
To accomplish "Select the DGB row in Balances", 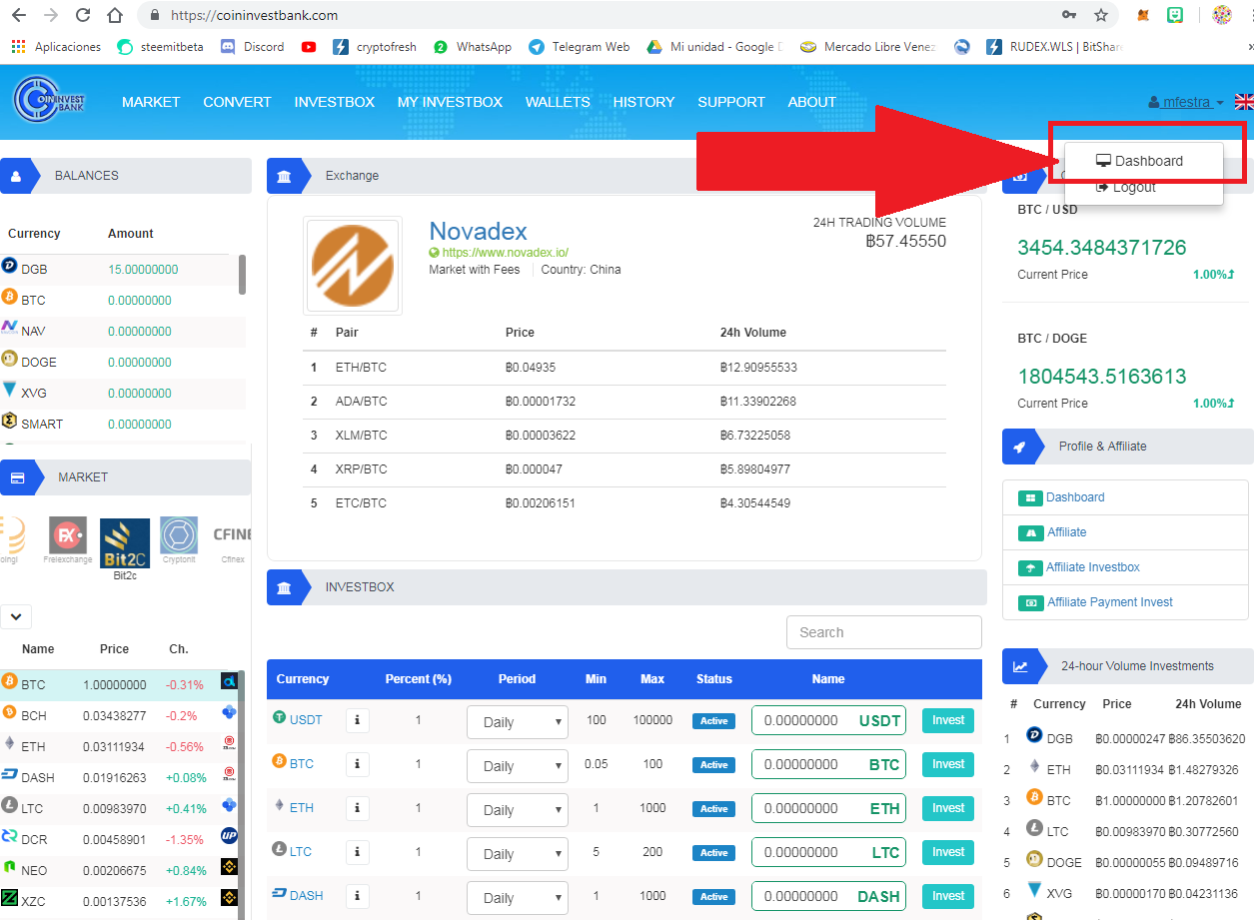I will pos(120,270).
